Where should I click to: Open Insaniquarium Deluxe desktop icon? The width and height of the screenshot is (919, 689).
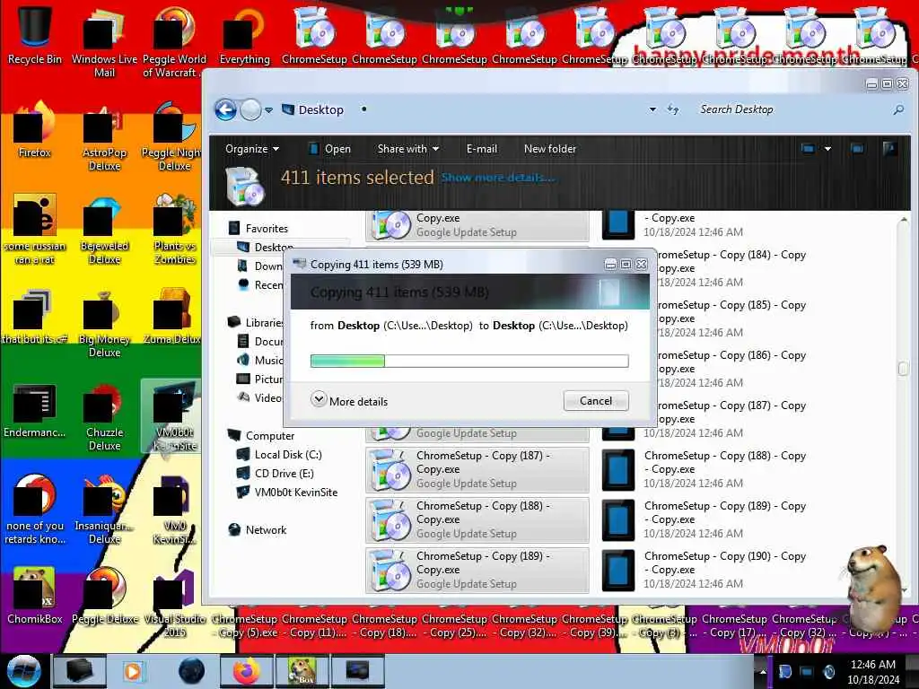(104, 510)
